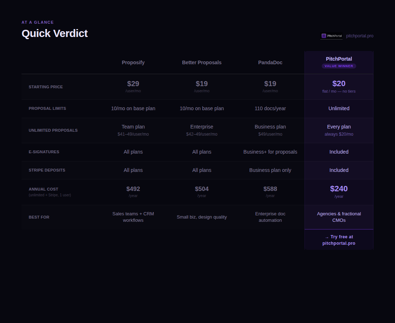The width and height of the screenshot is (395, 323).
Task: Click the VALUE WINNER badge
Action: 339,66
